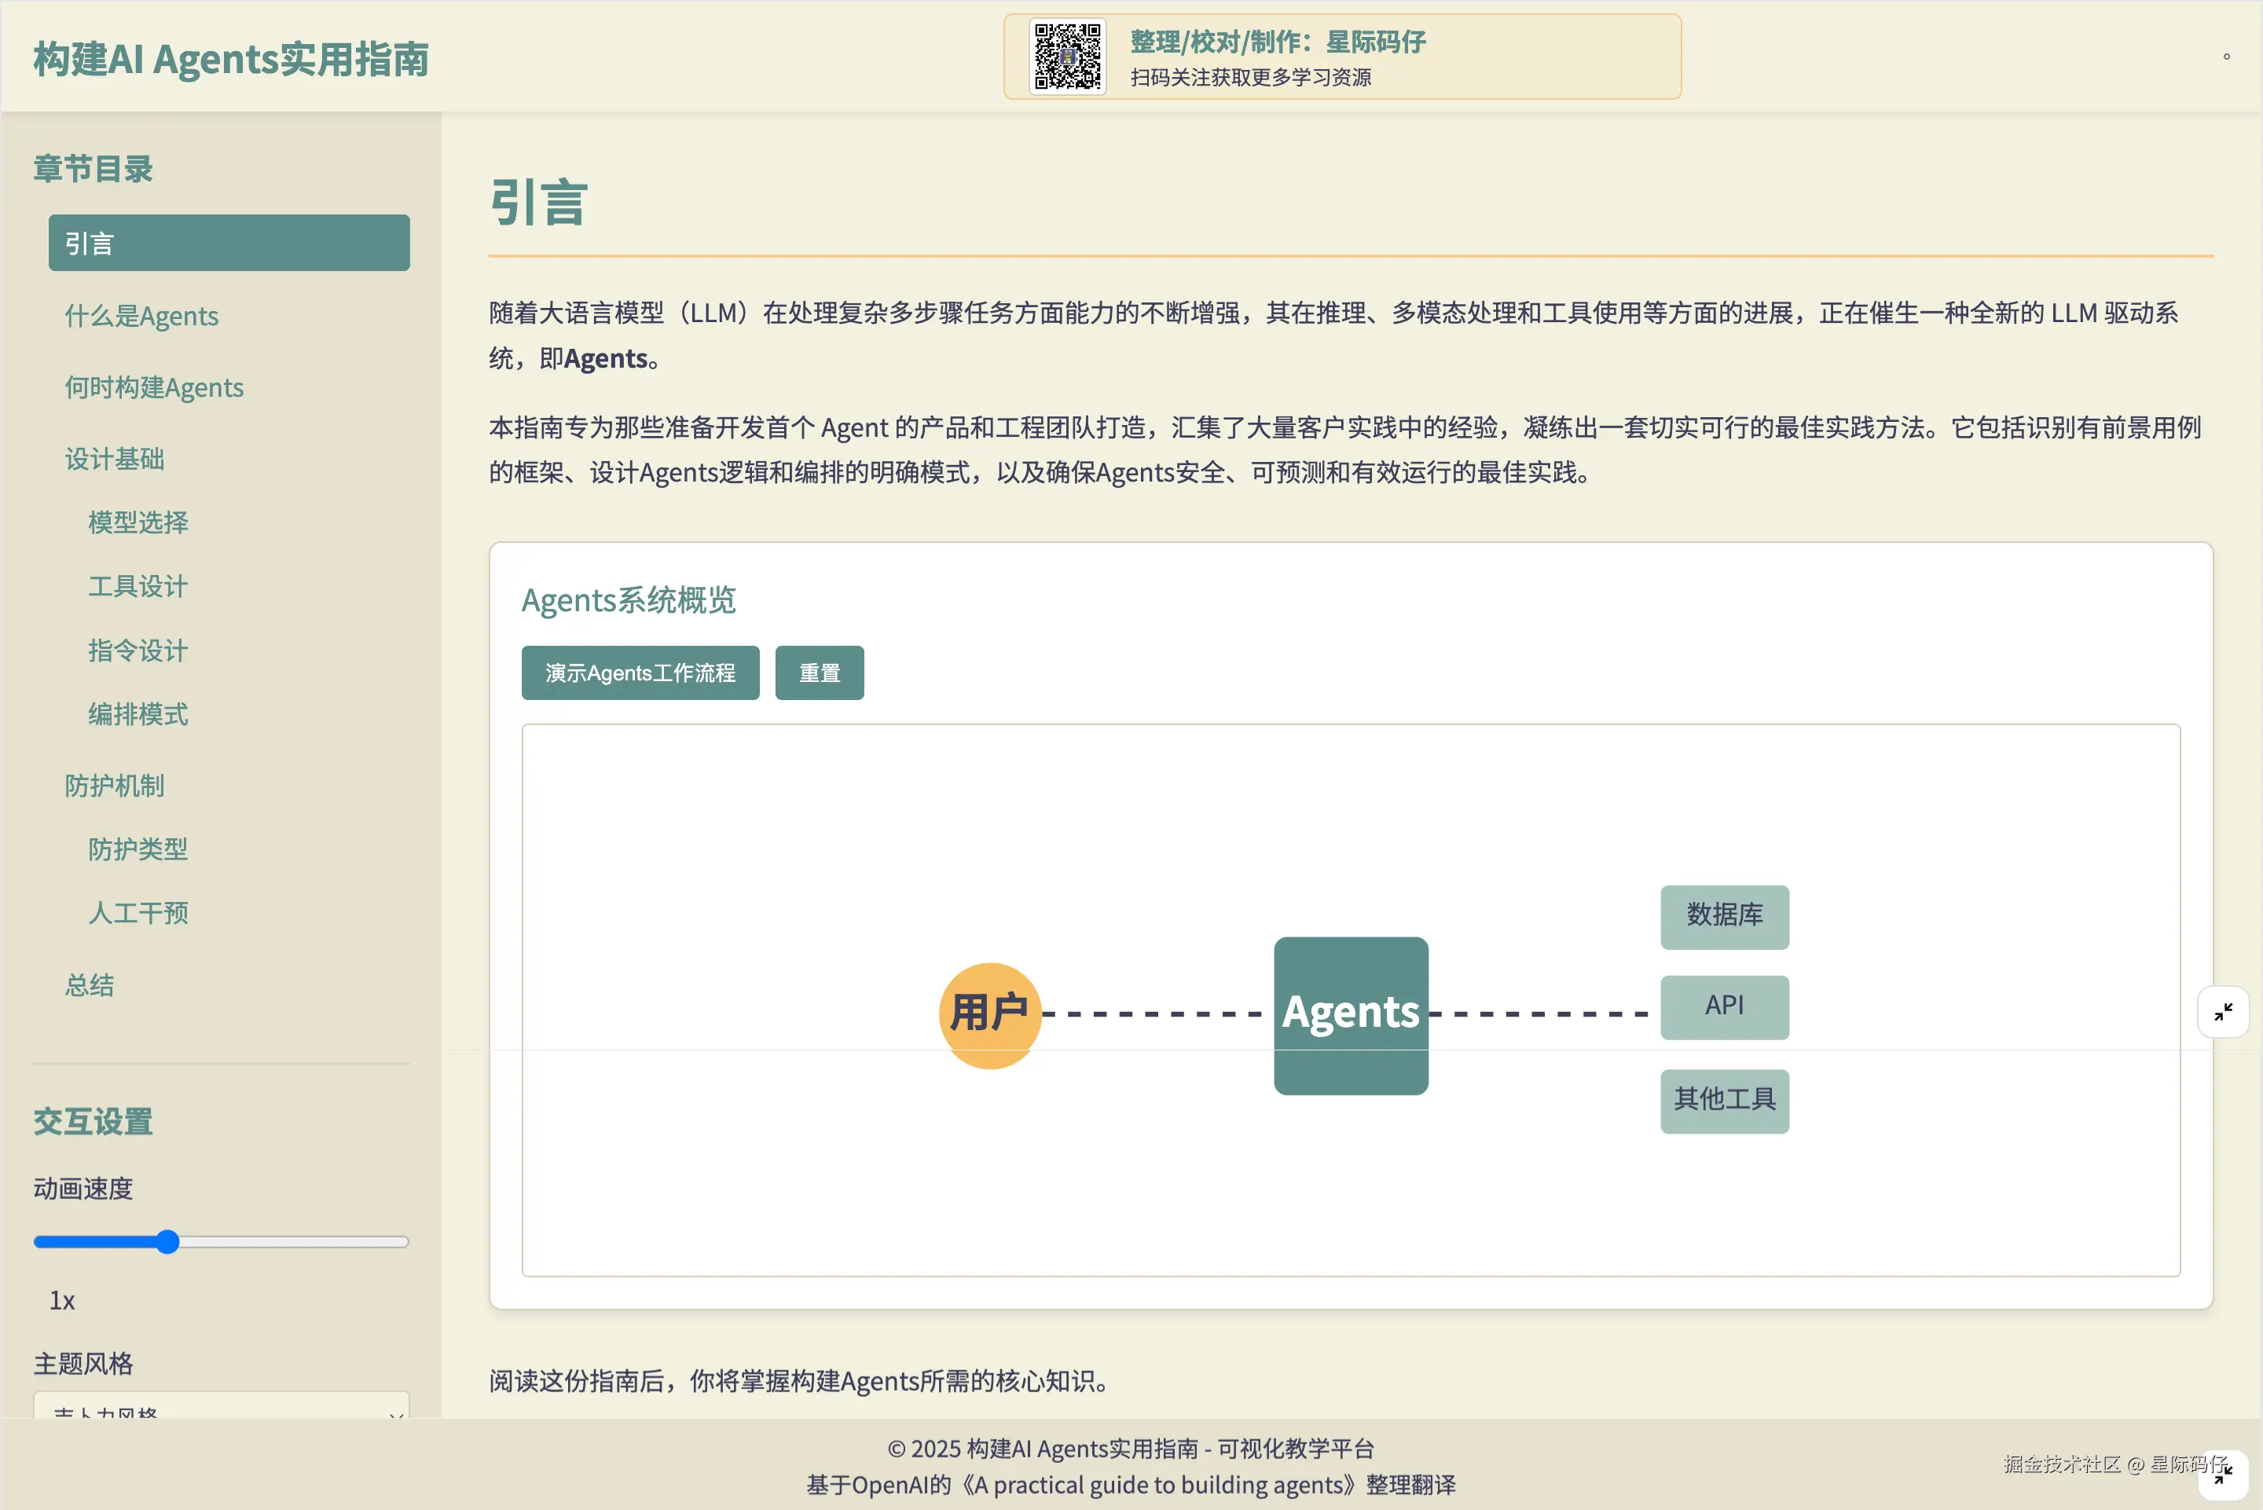
Task: Open the 防护机制 chapter
Action: coord(115,786)
